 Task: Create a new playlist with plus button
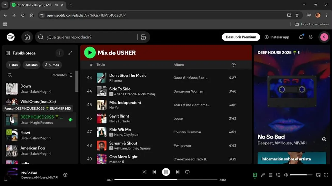pos(60,53)
